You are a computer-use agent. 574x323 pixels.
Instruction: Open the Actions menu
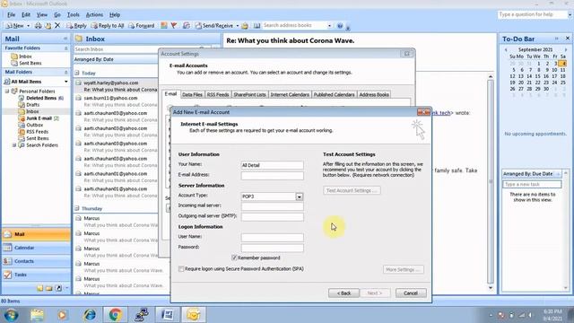click(94, 14)
